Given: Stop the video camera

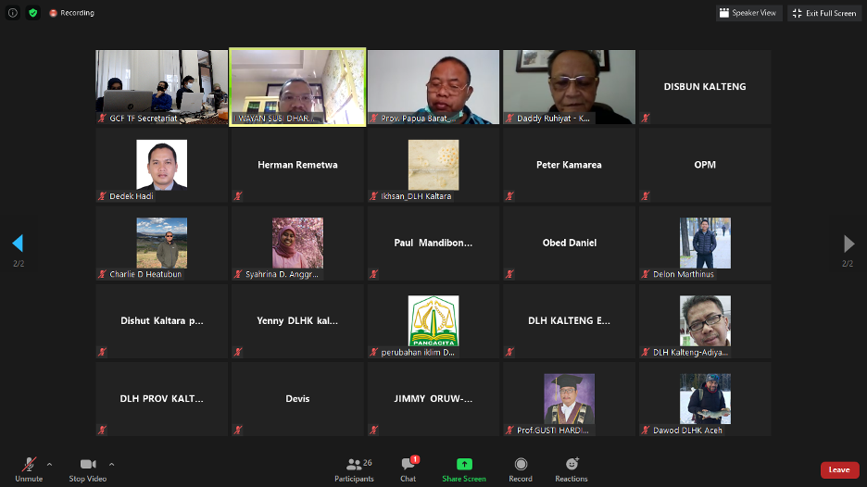Looking at the screenshot, I should [x=88, y=464].
